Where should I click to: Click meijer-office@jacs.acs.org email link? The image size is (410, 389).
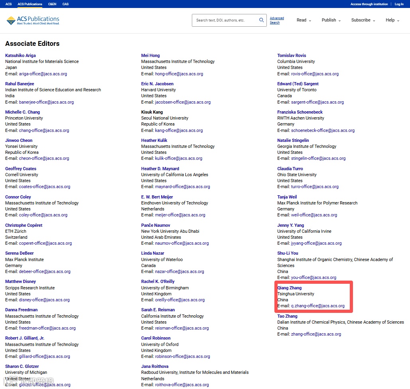pos(180,215)
